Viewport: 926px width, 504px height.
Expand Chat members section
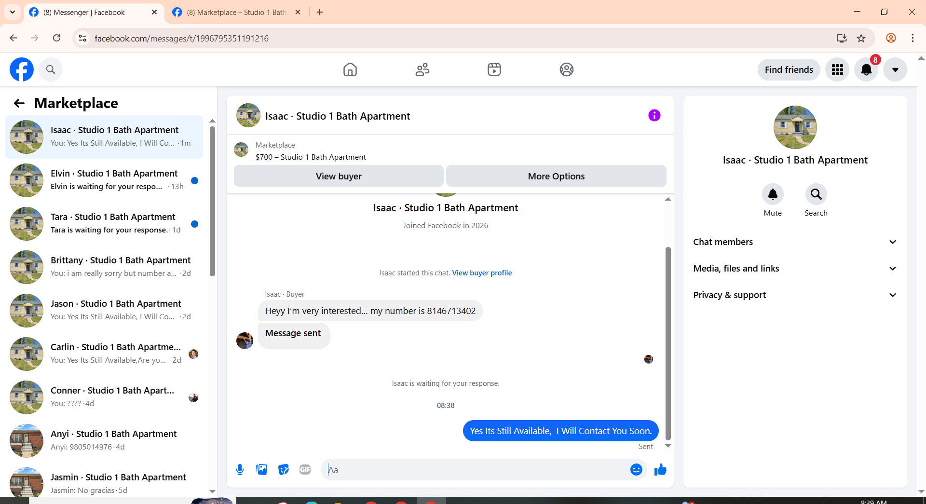(795, 242)
